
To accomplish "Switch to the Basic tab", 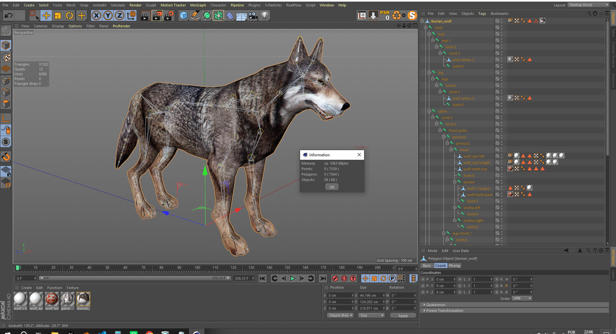I will click(x=427, y=266).
